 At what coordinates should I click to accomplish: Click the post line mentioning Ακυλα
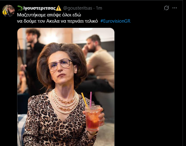click(x=57, y=21)
